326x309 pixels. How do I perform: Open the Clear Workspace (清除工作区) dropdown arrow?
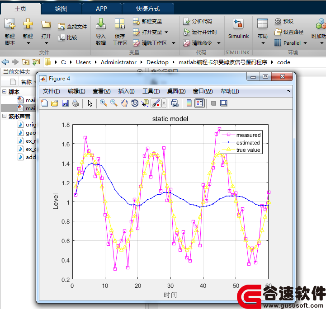click(x=174, y=43)
